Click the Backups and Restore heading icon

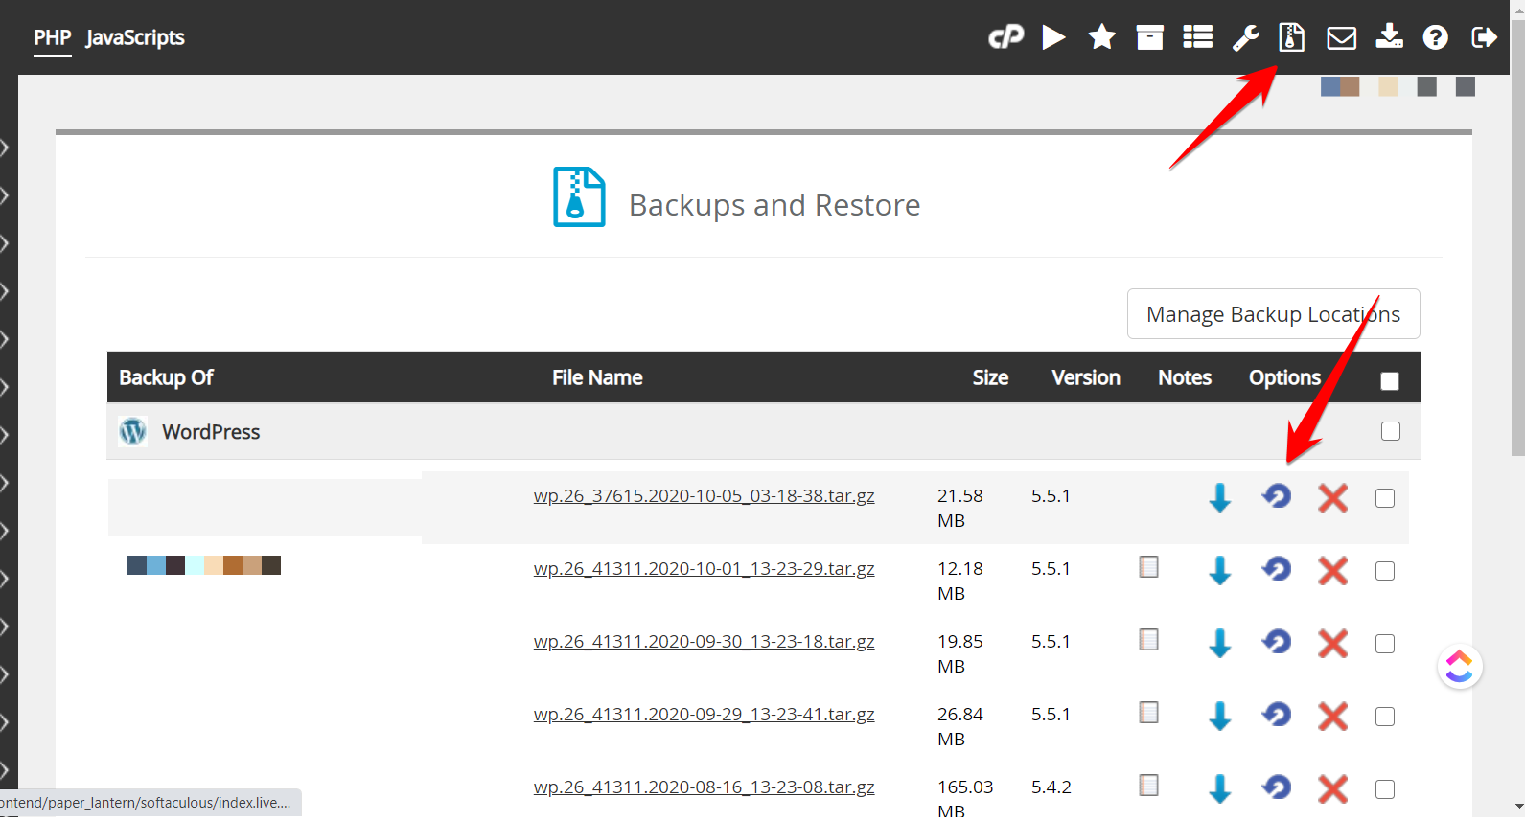click(579, 196)
